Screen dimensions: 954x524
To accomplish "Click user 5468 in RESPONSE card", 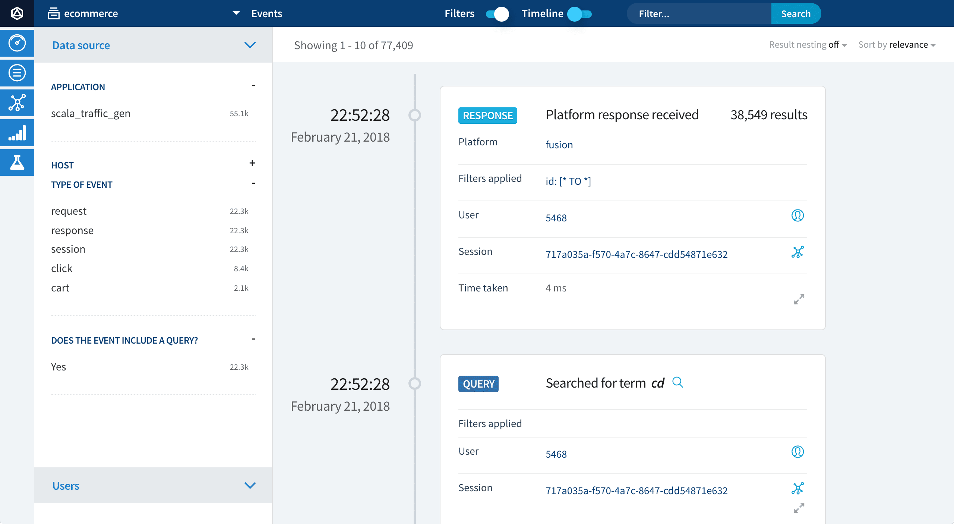I will point(556,218).
